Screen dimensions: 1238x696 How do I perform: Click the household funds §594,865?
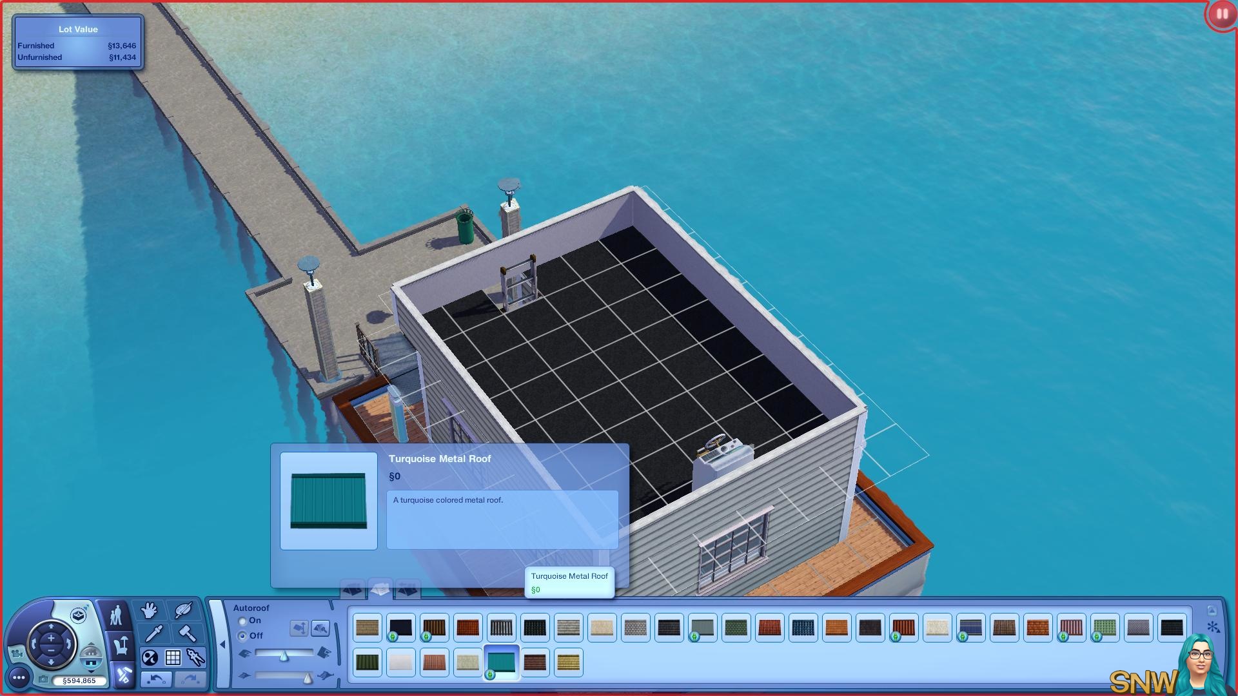79,681
